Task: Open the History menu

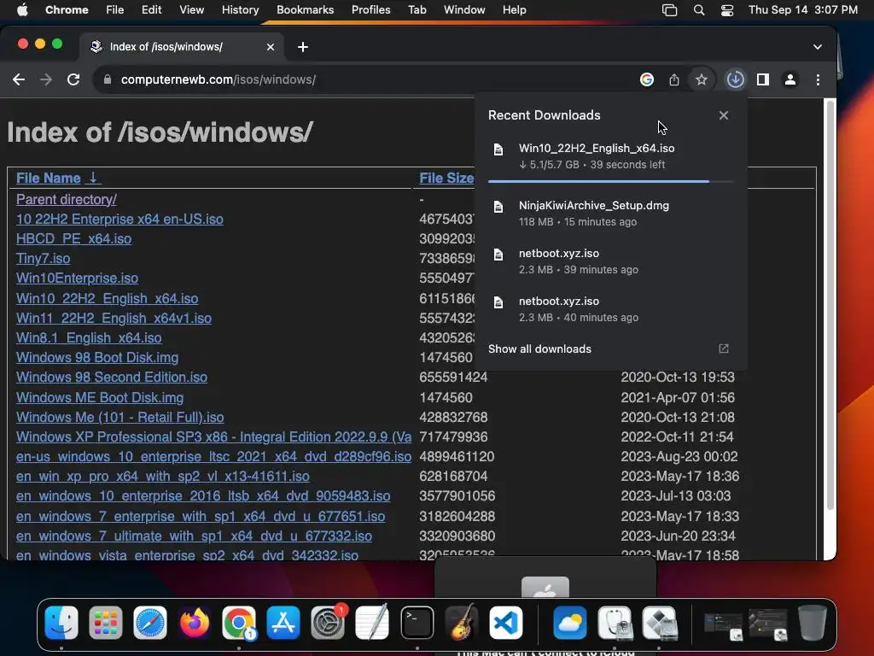Action: point(240,10)
